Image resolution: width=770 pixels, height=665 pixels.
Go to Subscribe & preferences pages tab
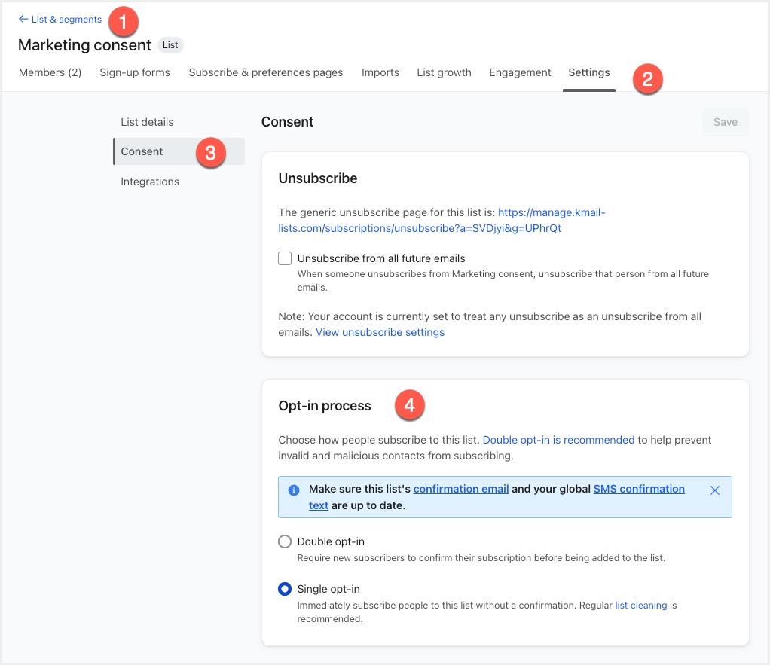(x=265, y=72)
